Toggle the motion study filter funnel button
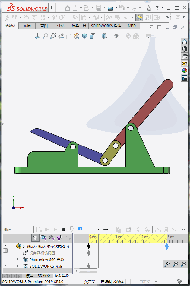Image resolution: width=190 pixels, height=286 pixels. click(35, 238)
